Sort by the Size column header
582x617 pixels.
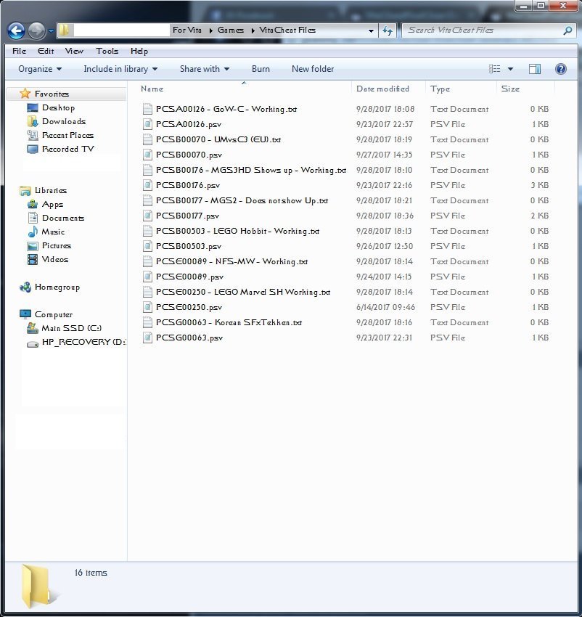(x=510, y=89)
